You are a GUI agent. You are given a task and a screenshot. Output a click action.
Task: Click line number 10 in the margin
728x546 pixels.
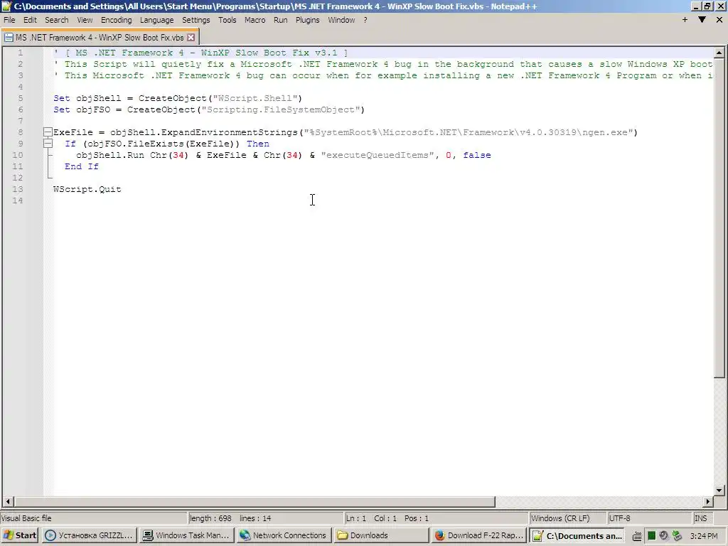coord(17,155)
